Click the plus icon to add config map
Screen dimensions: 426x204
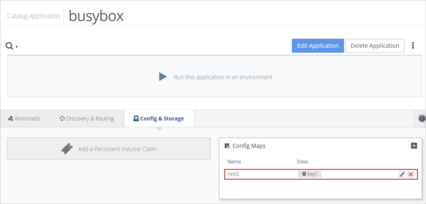(x=414, y=146)
